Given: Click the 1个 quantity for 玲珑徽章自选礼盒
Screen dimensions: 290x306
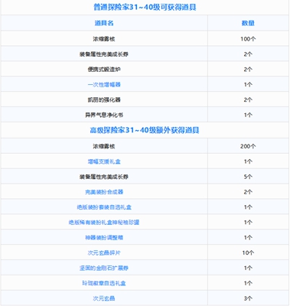Looking at the screenshot, I should (x=248, y=283).
